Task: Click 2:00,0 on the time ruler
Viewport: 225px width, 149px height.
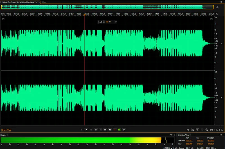Action: click(188, 14)
